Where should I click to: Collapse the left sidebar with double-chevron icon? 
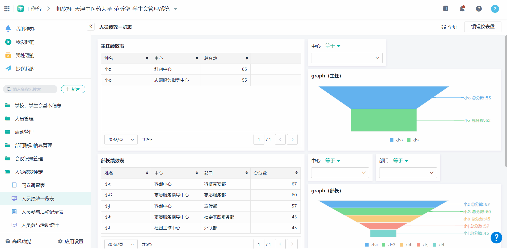pos(91,27)
